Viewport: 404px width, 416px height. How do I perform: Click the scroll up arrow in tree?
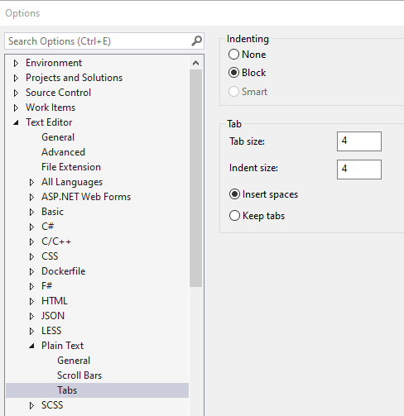coord(195,63)
